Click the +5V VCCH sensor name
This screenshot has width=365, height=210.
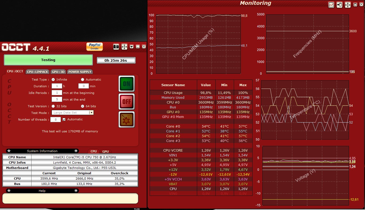coord(173,179)
